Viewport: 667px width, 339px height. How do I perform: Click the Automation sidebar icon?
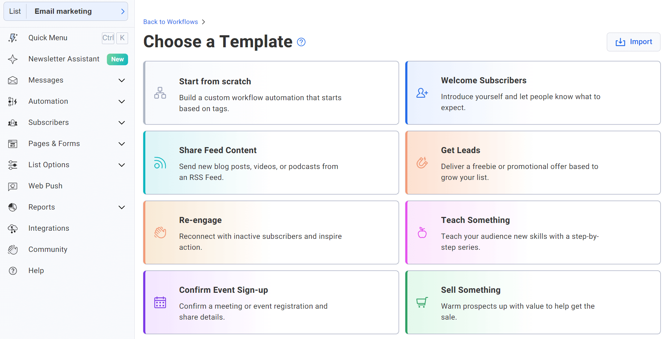pos(13,101)
